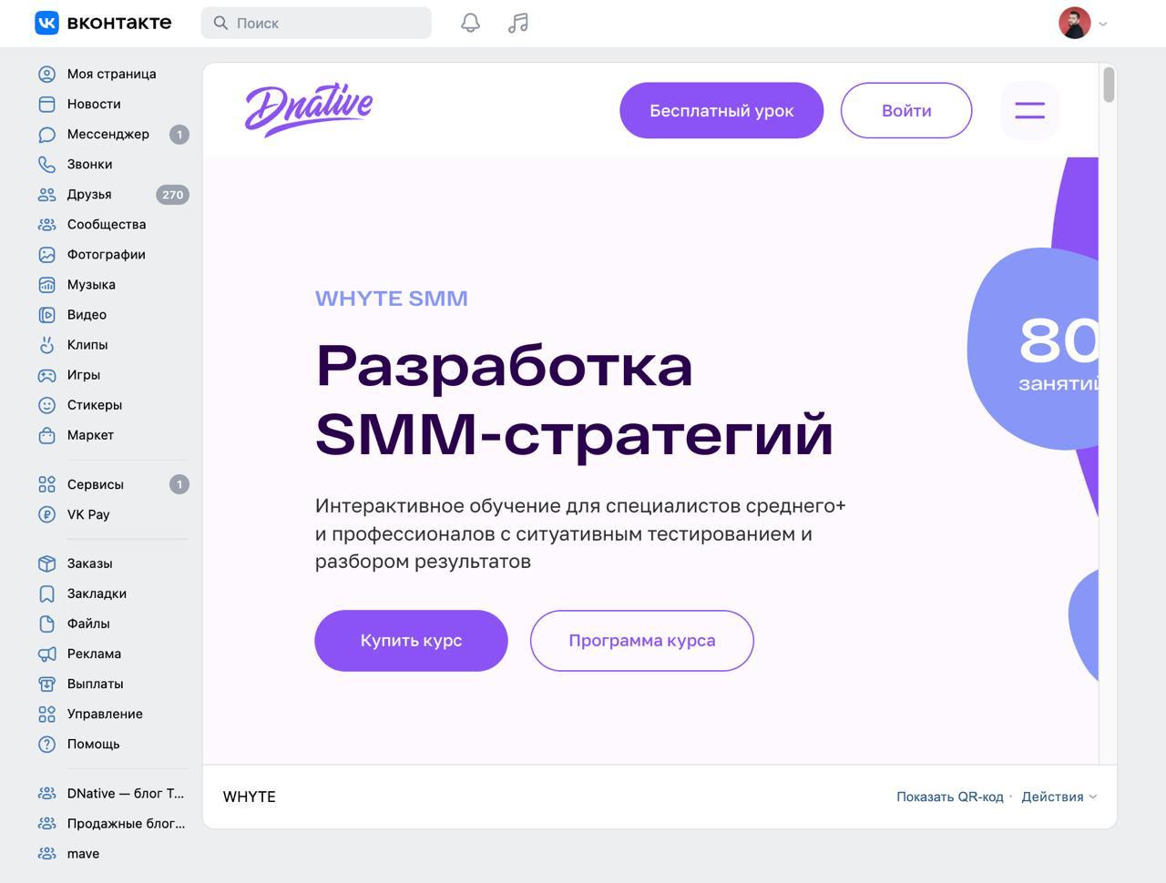This screenshot has height=883, width=1166.
Task: Go to Клипы in the sidebar
Action: pos(87,345)
